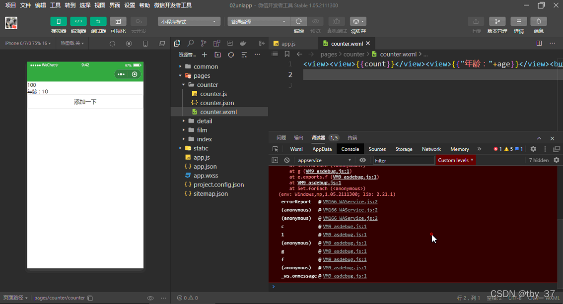563x304 pixels.
Task: Open the explorer files icon
Action: (x=177, y=43)
